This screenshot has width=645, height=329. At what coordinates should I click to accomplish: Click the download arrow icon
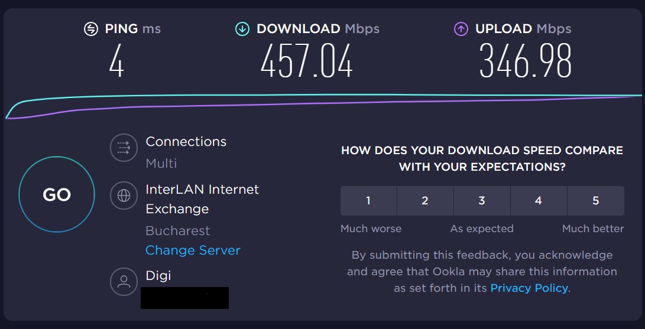[242, 29]
